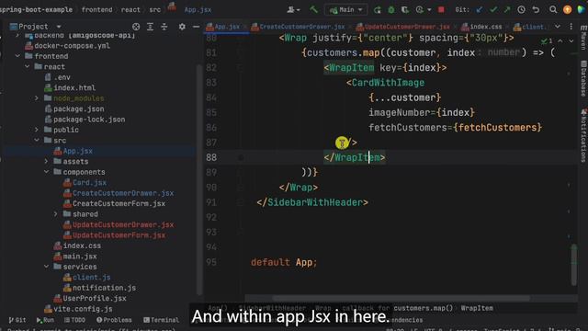588x331 pixels.
Task: Open the Git tool window button
Action: [17, 320]
